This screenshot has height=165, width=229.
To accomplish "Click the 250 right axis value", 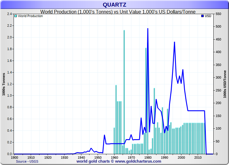I will [218, 90].
